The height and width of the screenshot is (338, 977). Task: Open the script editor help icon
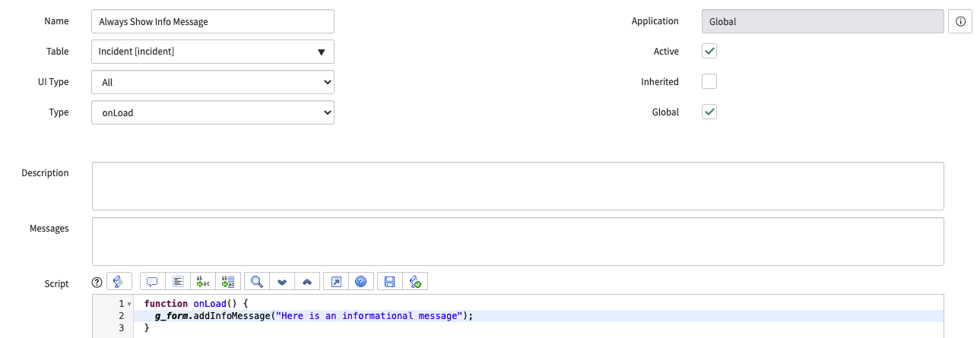tap(361, 282)
